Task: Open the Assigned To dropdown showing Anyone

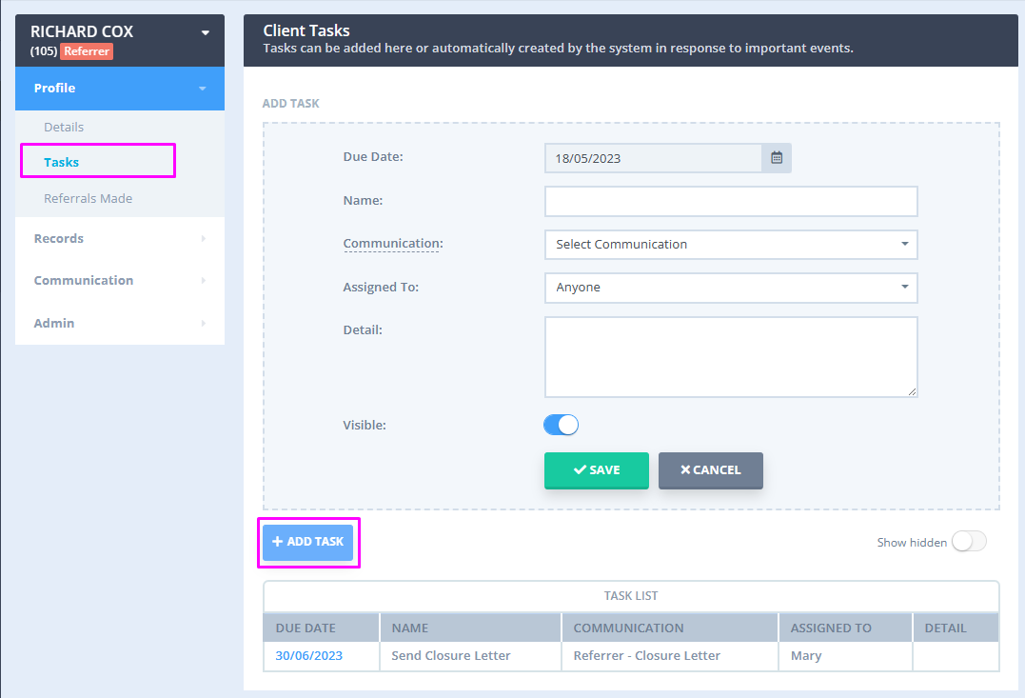Action: point(731,288)
